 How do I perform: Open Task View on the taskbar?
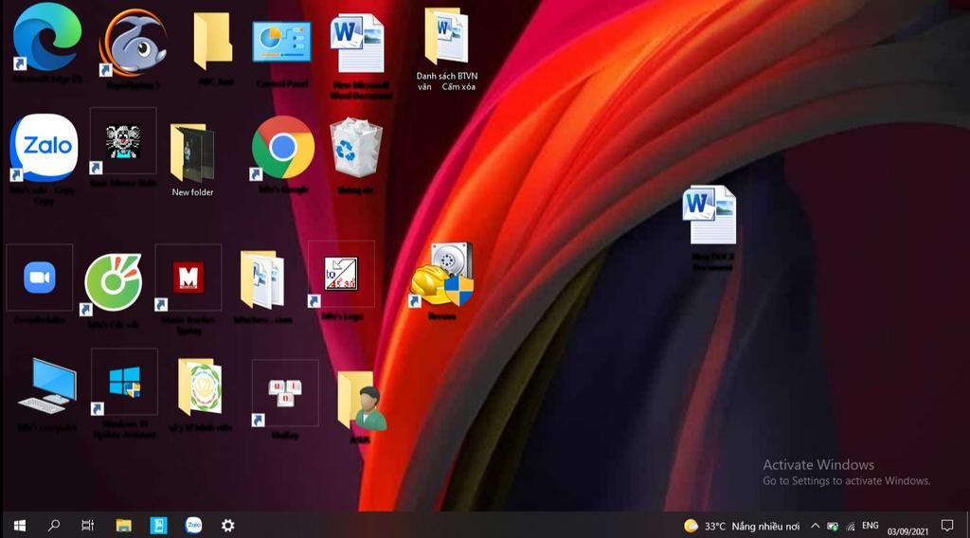pyautogui.click(x=88, y=526)
